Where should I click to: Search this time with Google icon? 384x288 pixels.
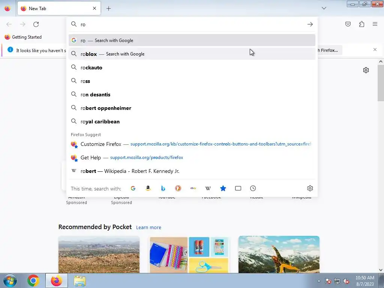[x=133, y=188]
